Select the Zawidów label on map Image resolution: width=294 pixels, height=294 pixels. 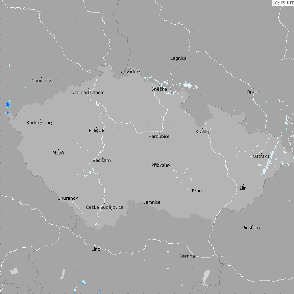pyautogui.click(x=130, y=71)
